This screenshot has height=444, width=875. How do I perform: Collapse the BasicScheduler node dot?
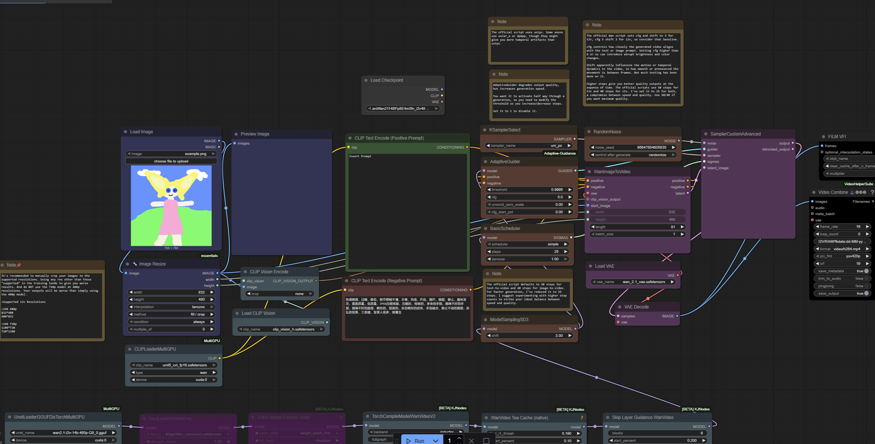click(485, 229)
